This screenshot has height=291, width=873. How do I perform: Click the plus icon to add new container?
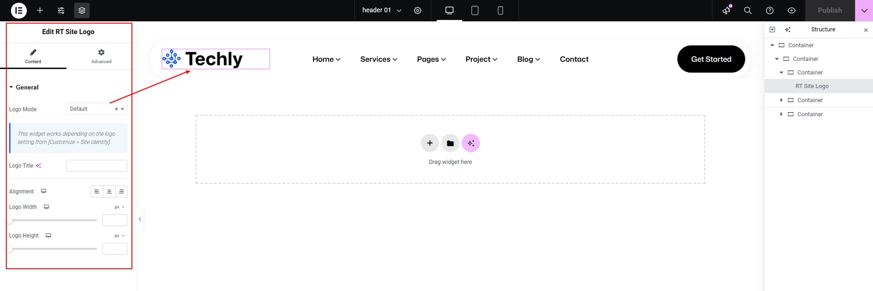430,143
